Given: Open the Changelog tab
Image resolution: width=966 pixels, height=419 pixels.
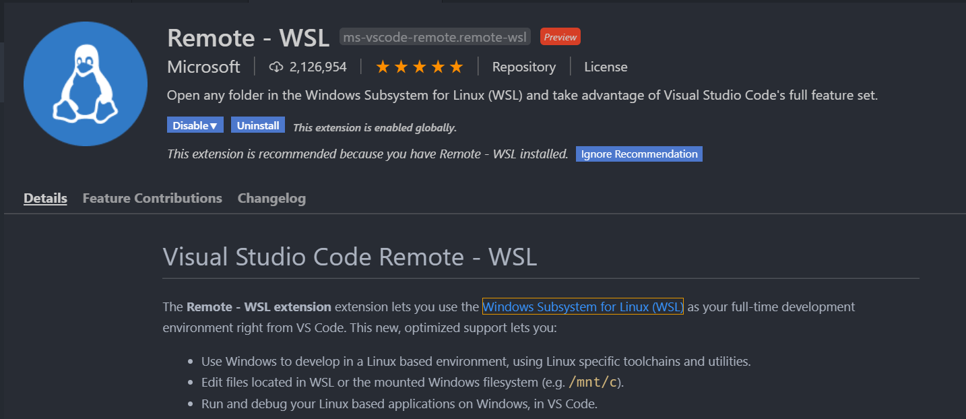Looking at the screenshot, I should coord(271,198).
